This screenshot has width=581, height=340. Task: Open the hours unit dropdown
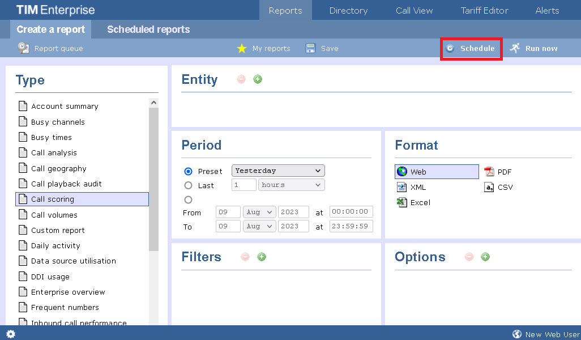click(290, 185)
